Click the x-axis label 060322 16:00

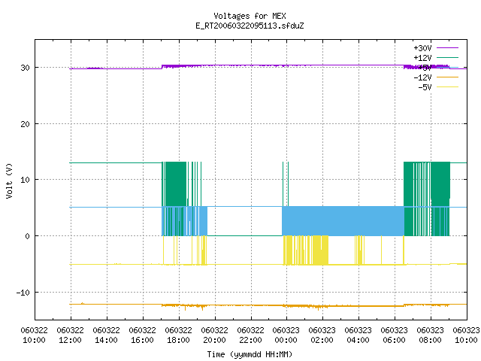143,335
